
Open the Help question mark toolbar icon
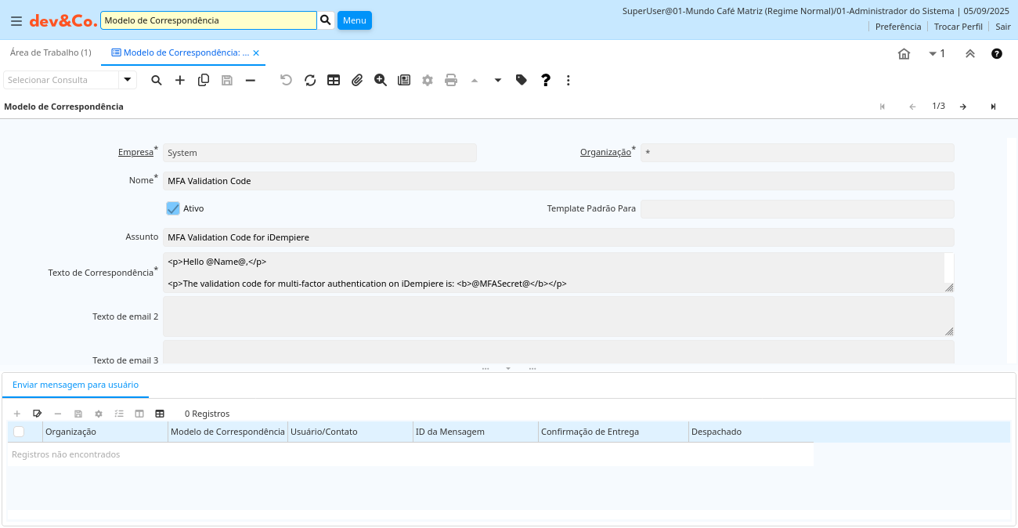(546, 80)
